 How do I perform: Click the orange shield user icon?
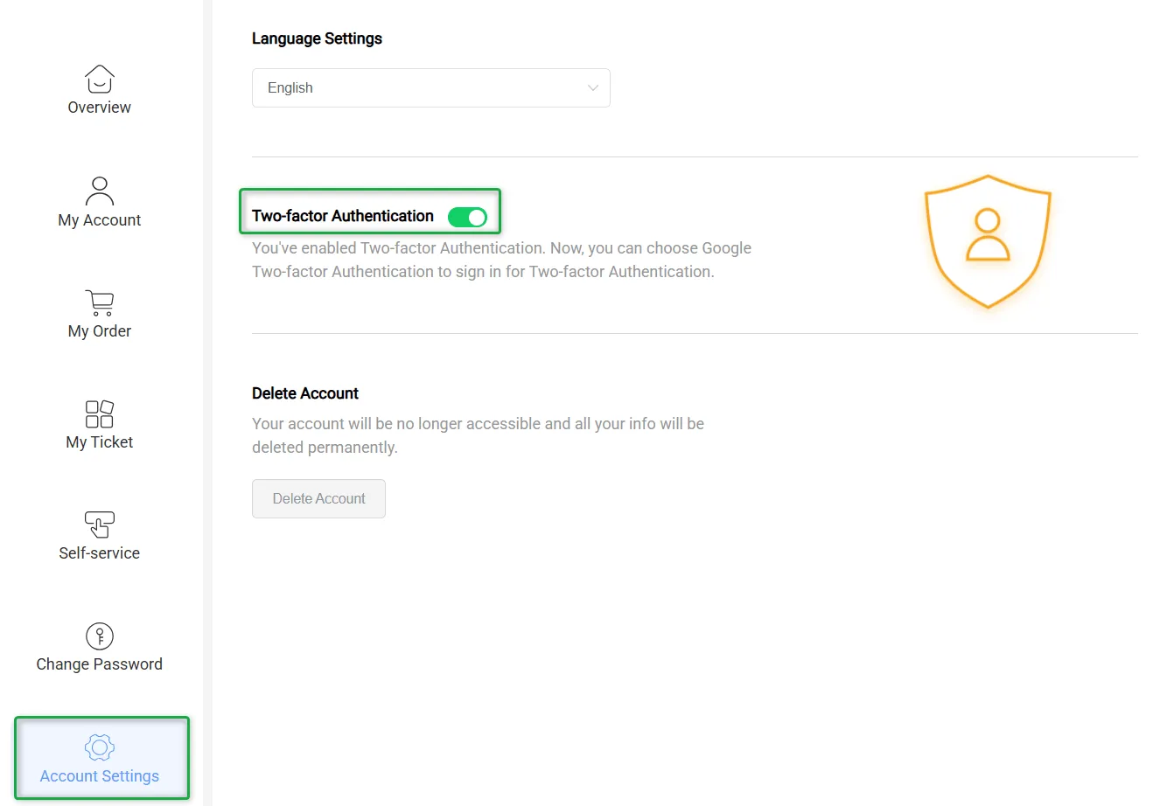click(987, 241)
